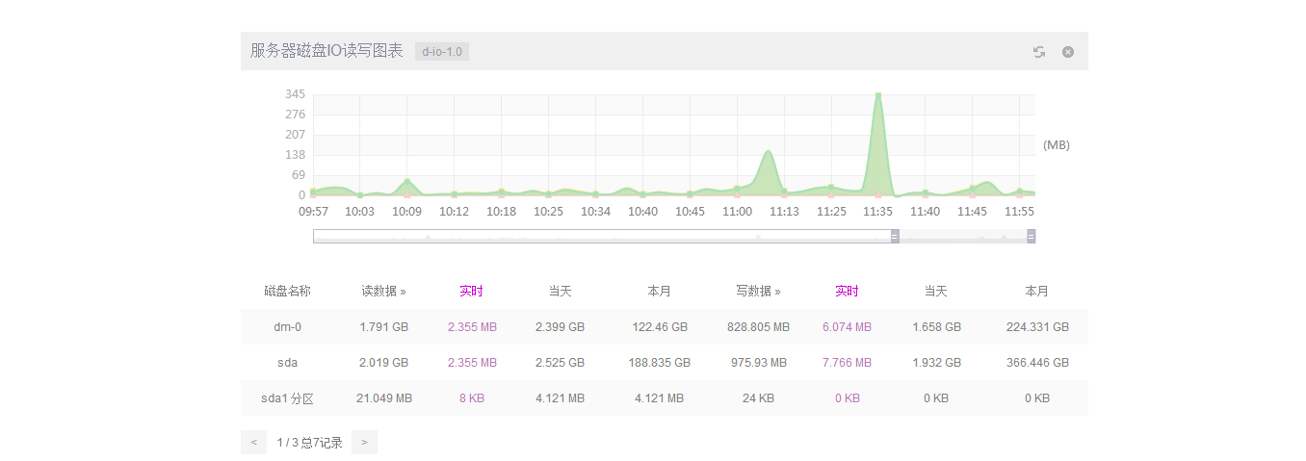The height and width of the screenshot is (461, 1306).
Task: Go to next page of records
Action: pyautogui.click(x=364, y=443)
